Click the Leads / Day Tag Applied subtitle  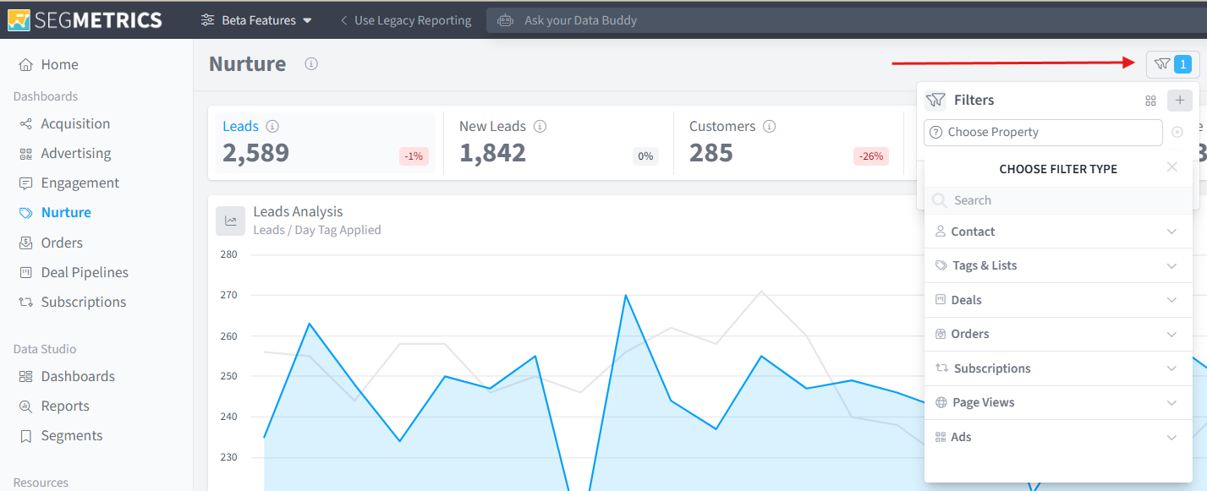click(317, 230)
